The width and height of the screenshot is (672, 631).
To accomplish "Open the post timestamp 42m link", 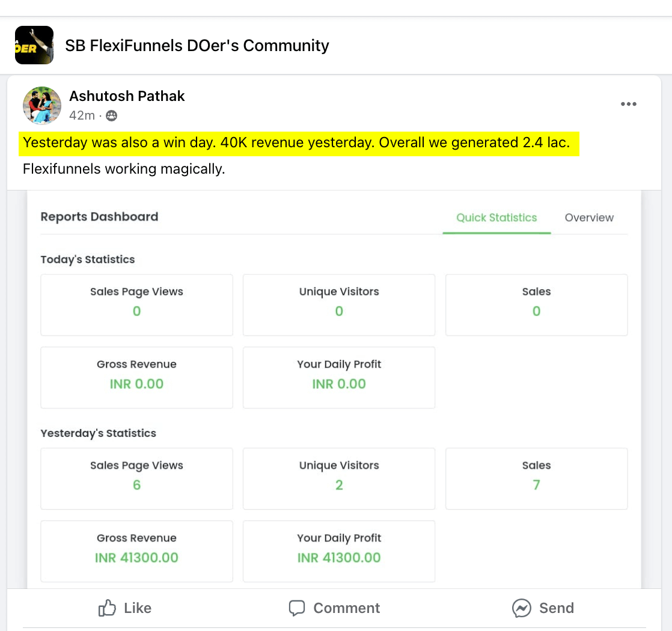I will (x=82, y=115).
